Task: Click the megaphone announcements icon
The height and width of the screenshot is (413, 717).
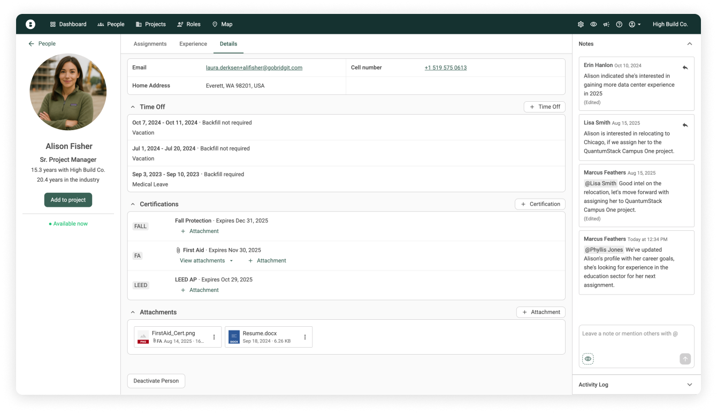Action: [606, 24]
